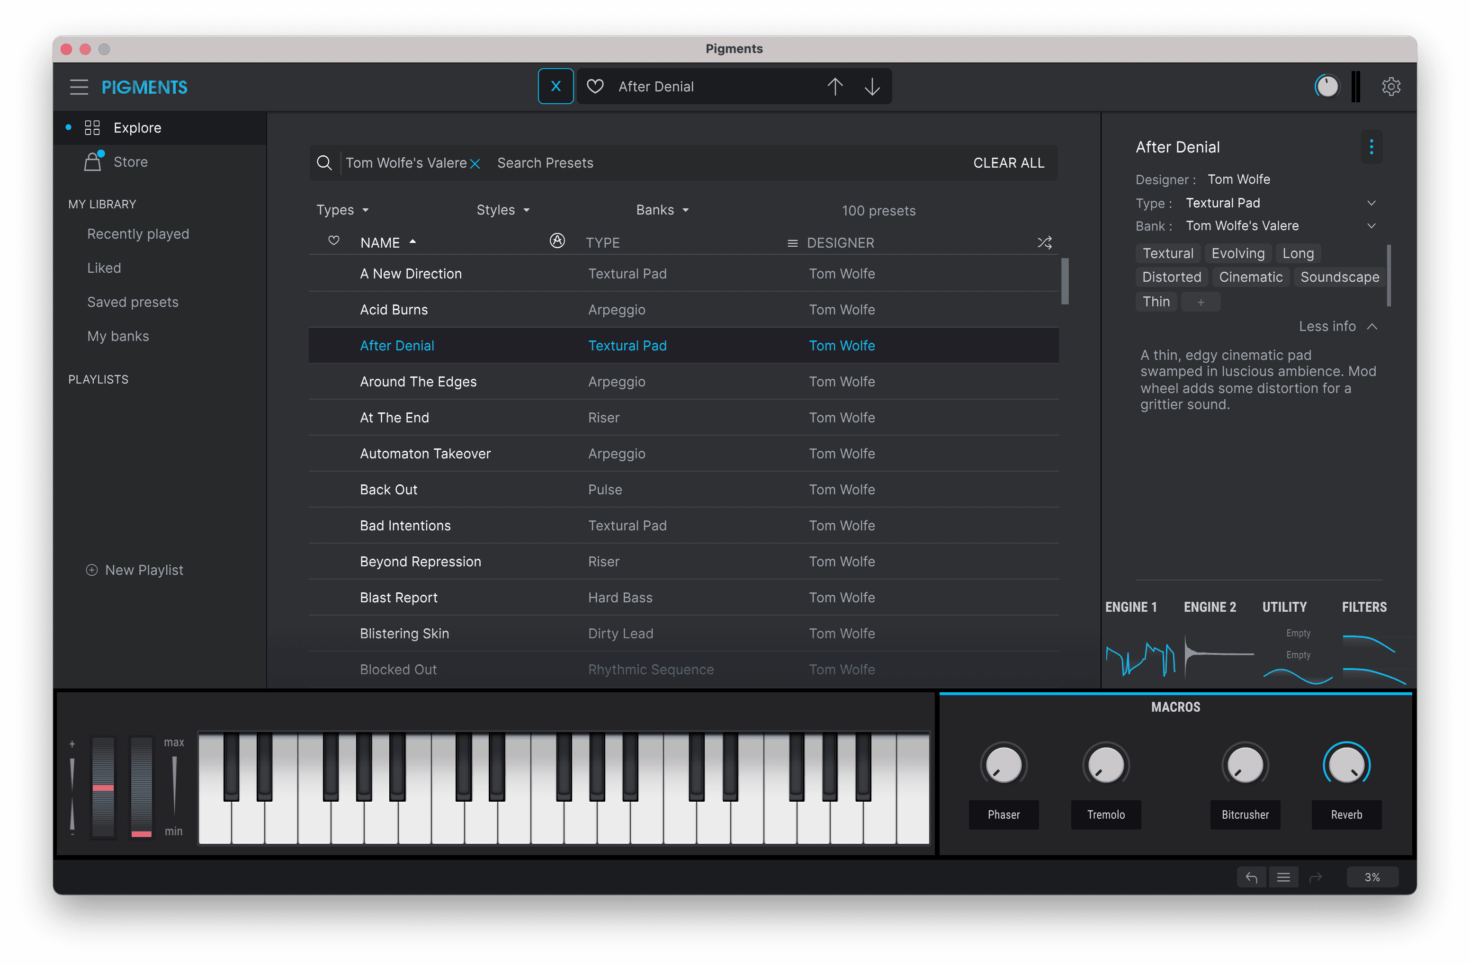
Task: Click the preset list scrollbar
Action: [x=1065, y=282]
